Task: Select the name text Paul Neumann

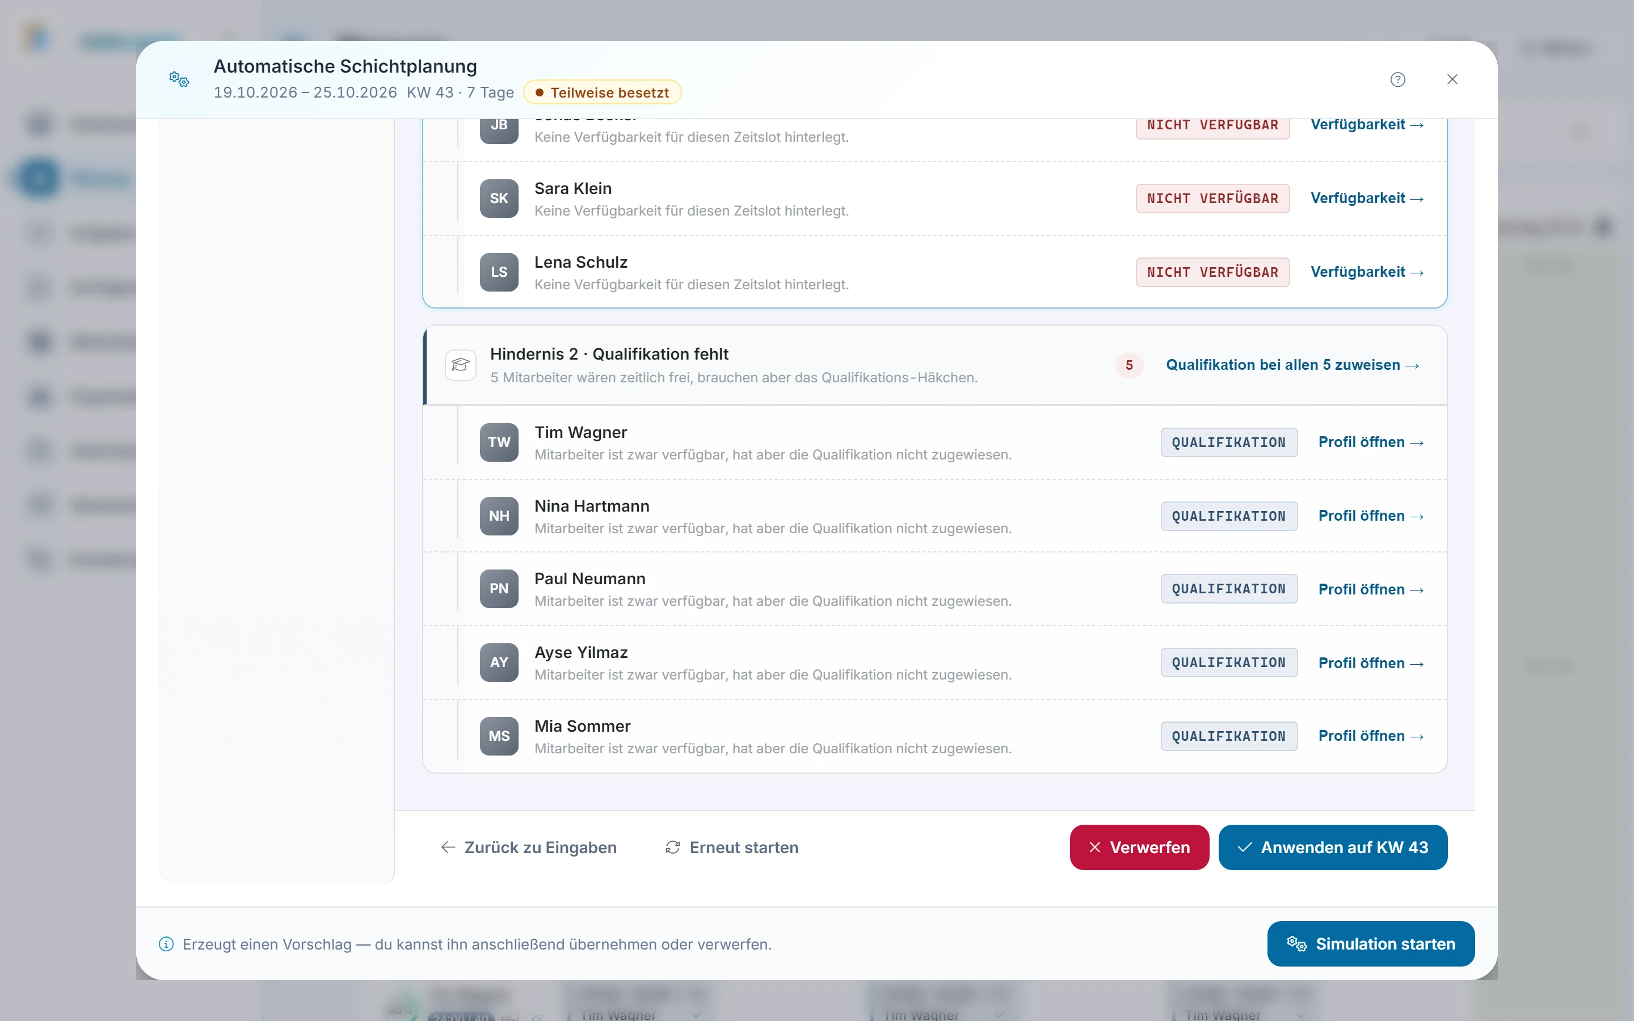Action: pyautogui.click(x=589, y=579)
